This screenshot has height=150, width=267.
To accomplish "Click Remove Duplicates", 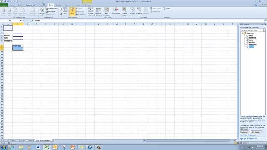I will click(98, 12).
